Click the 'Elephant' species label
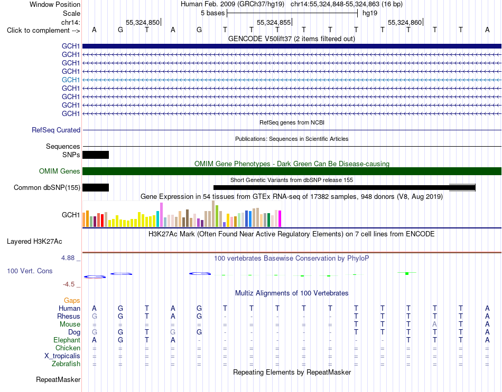The width and height of the screenshot is (502, 392). [67, 340]
